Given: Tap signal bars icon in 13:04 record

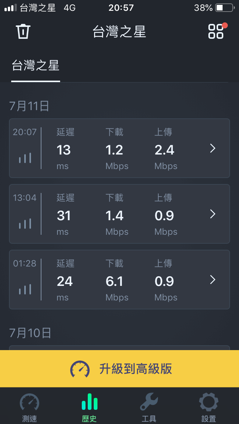Looking at the screenshot, I should click(x=25, y=224).
